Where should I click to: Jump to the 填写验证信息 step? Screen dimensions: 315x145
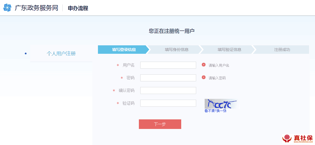(229, 50)
